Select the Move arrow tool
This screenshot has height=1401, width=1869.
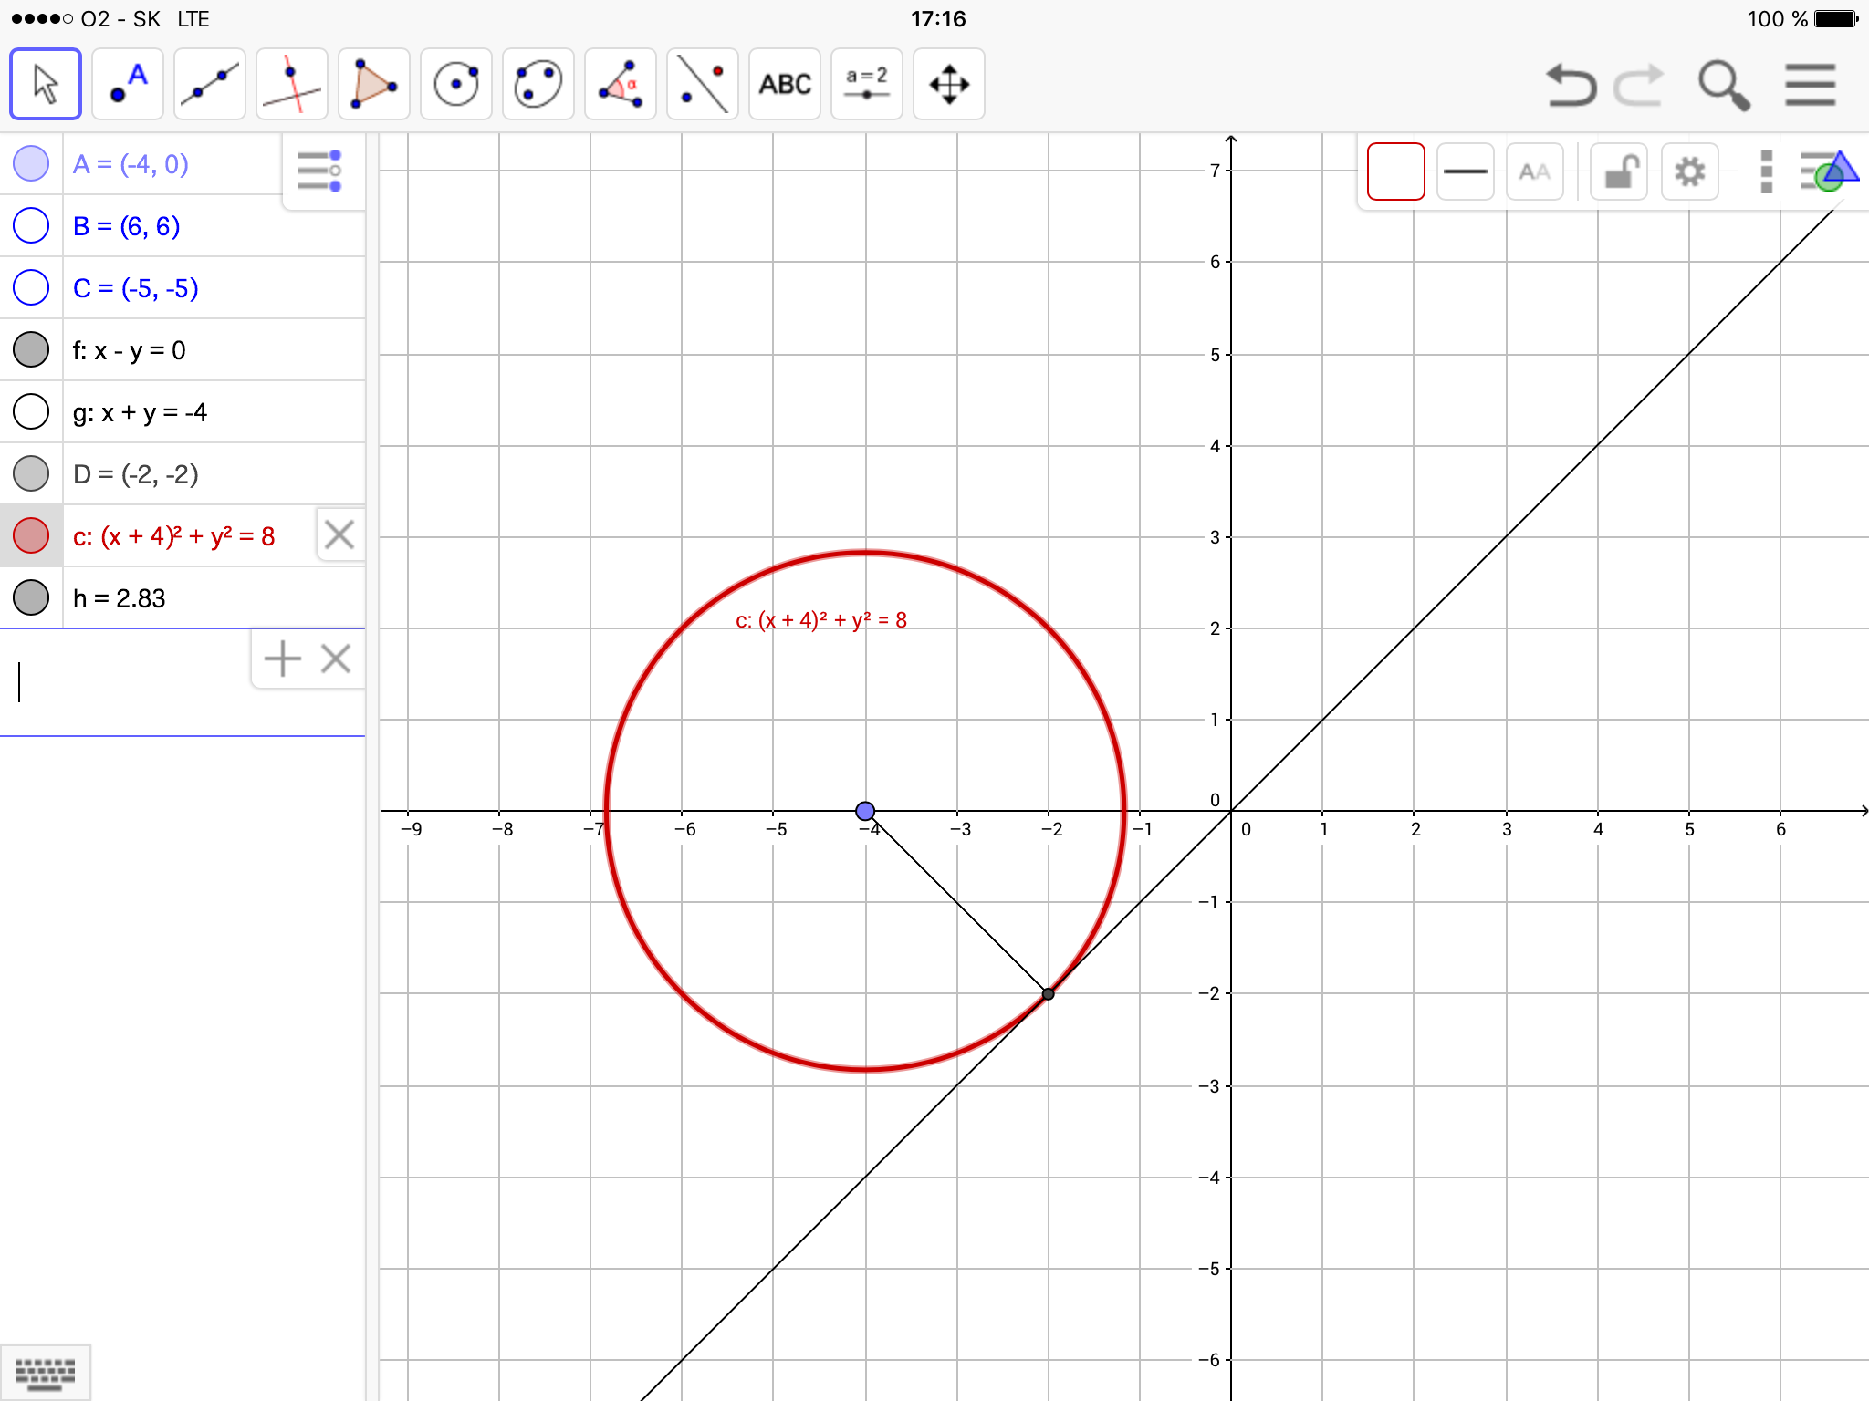point(46,84)
